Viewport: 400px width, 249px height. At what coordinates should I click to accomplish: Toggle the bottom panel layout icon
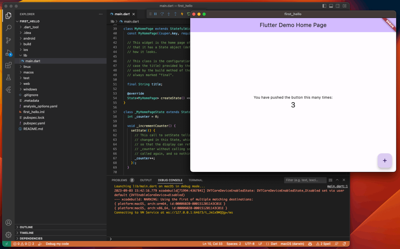[x=331, y=6]
